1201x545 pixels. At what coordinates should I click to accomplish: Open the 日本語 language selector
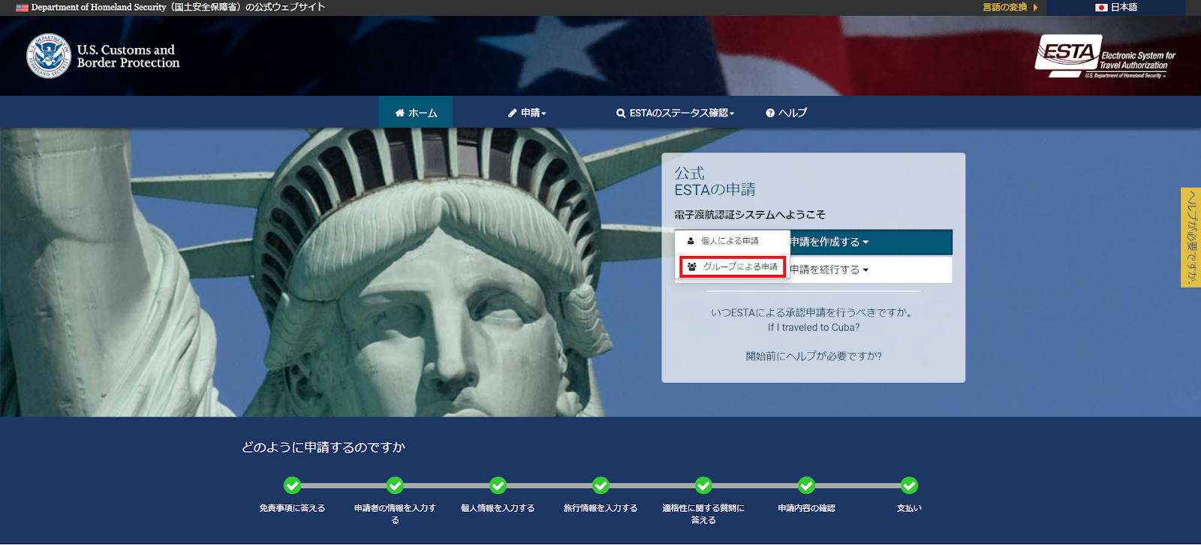coord(1116,8)
